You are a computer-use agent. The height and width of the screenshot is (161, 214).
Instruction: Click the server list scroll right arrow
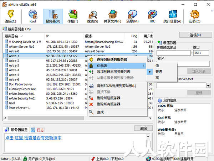point(150,118)
